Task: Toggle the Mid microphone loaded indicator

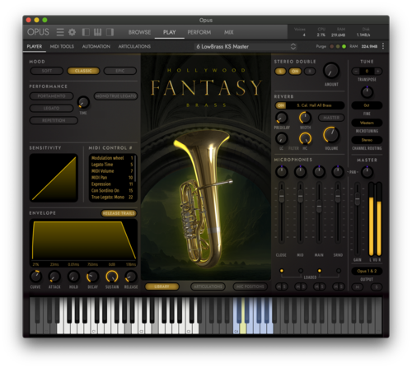Action: [x=301, y=271]
